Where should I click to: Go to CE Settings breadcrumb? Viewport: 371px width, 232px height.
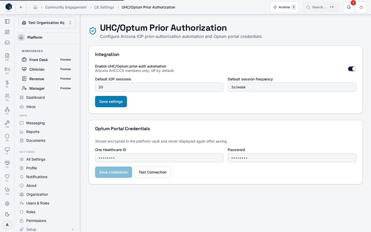(104, 7)
